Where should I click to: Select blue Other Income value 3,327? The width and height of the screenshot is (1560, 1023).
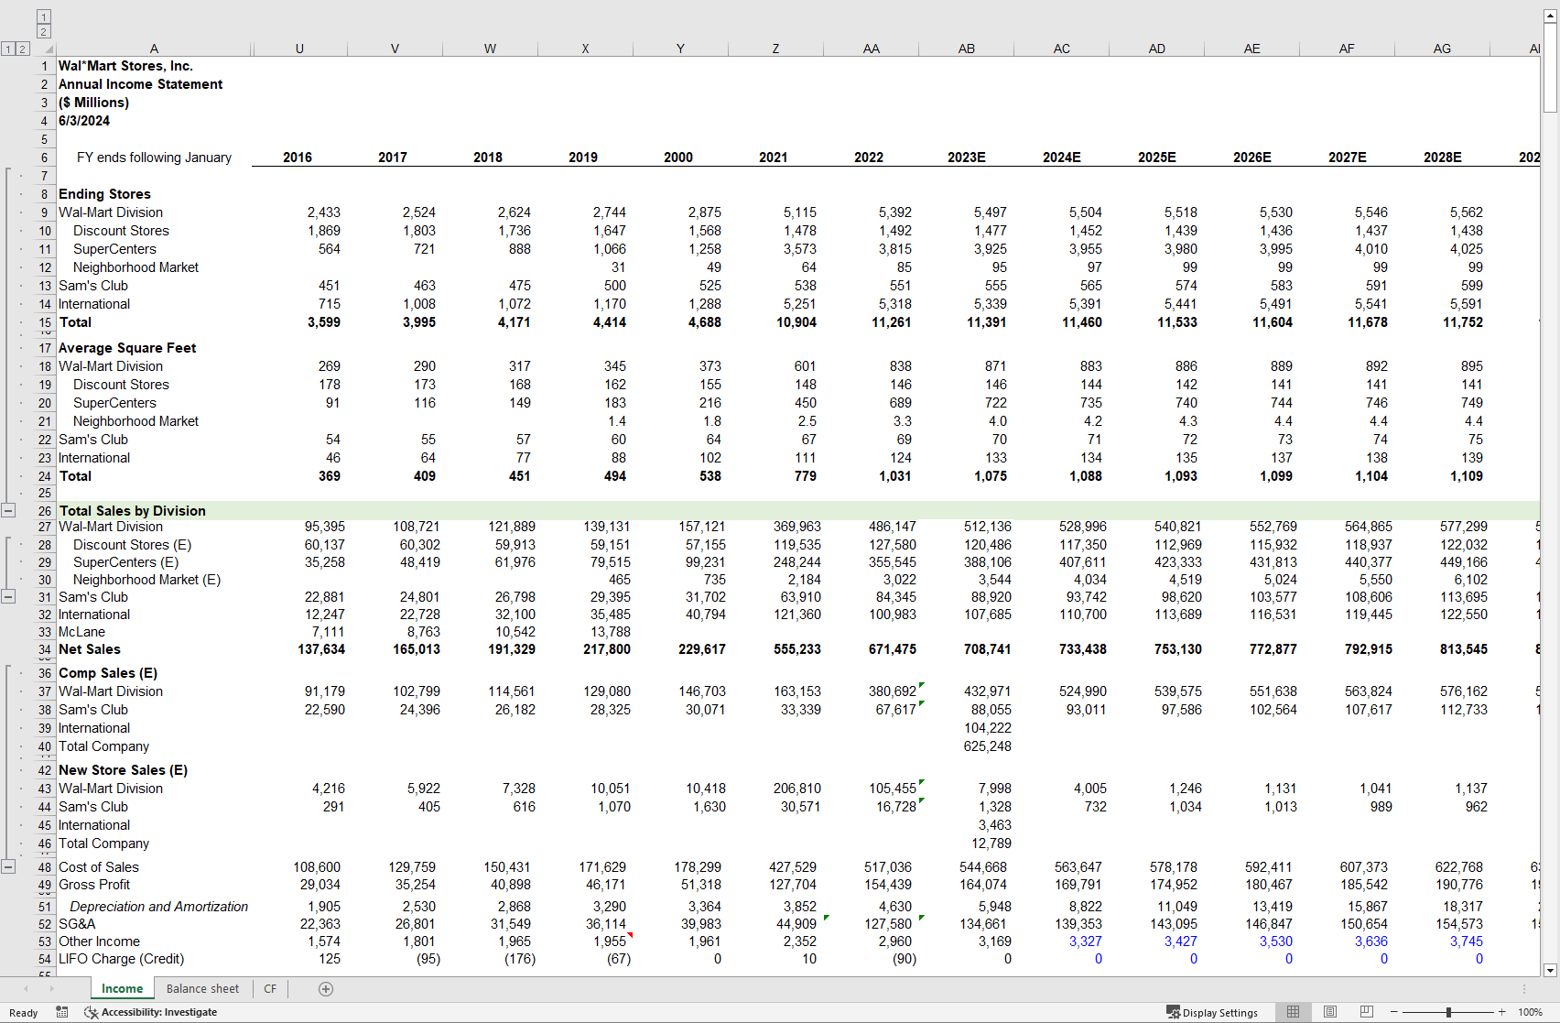click(1085, 941)
